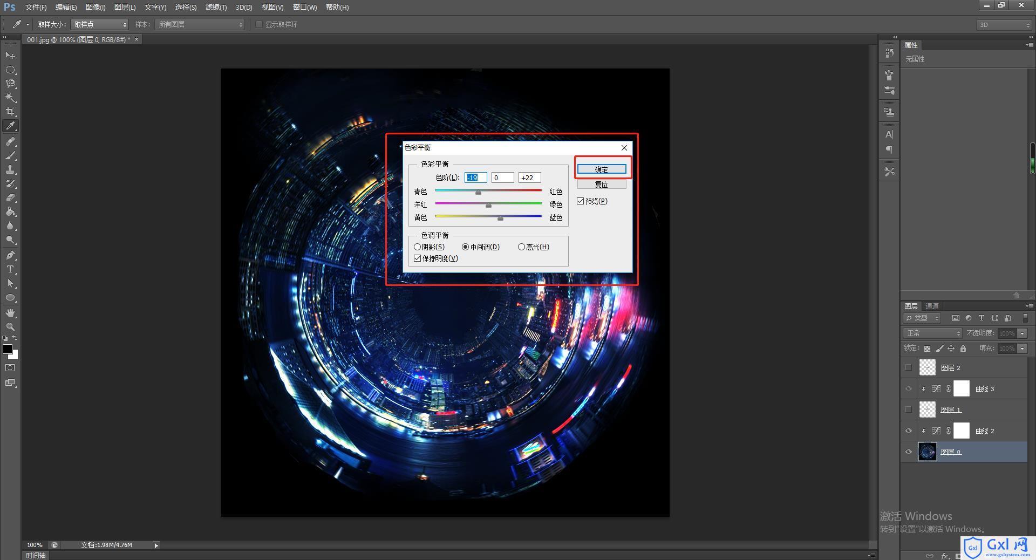Adjust the Cyan-Red slider
The width and height of the screenshot is (1036, 560).
point(478,192)
